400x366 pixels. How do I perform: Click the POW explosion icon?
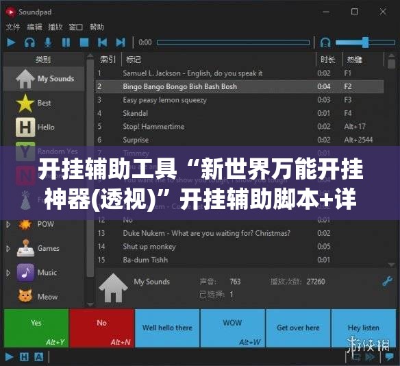[25, 224]
